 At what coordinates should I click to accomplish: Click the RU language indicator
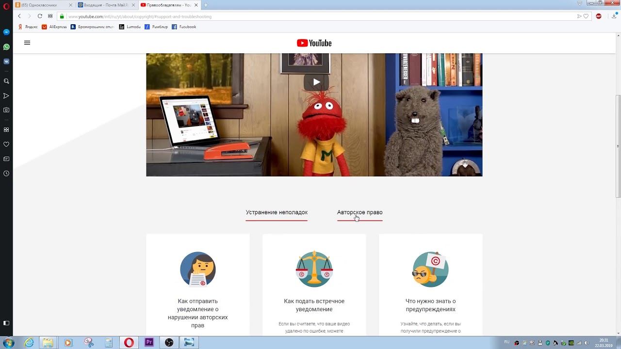click(x=507, y=342)
